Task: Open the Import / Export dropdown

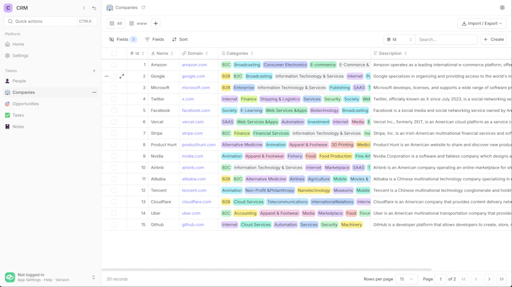Action: [482, 24]
